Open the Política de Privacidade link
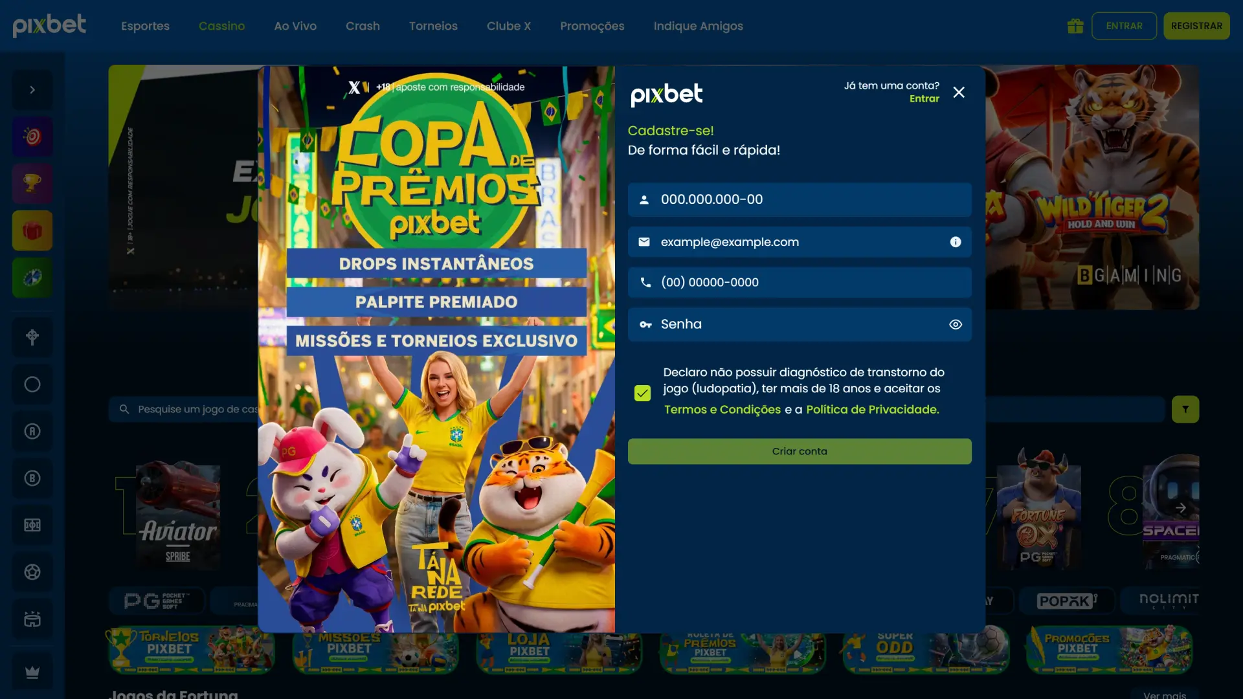 [x=872, y=410]
